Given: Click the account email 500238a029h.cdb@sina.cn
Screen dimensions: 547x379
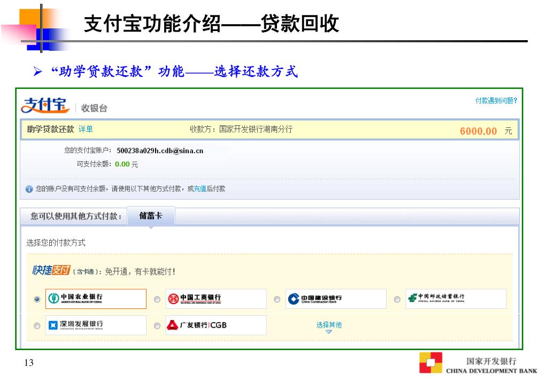Looking at the screenshot, I should (x=160, y=150).
